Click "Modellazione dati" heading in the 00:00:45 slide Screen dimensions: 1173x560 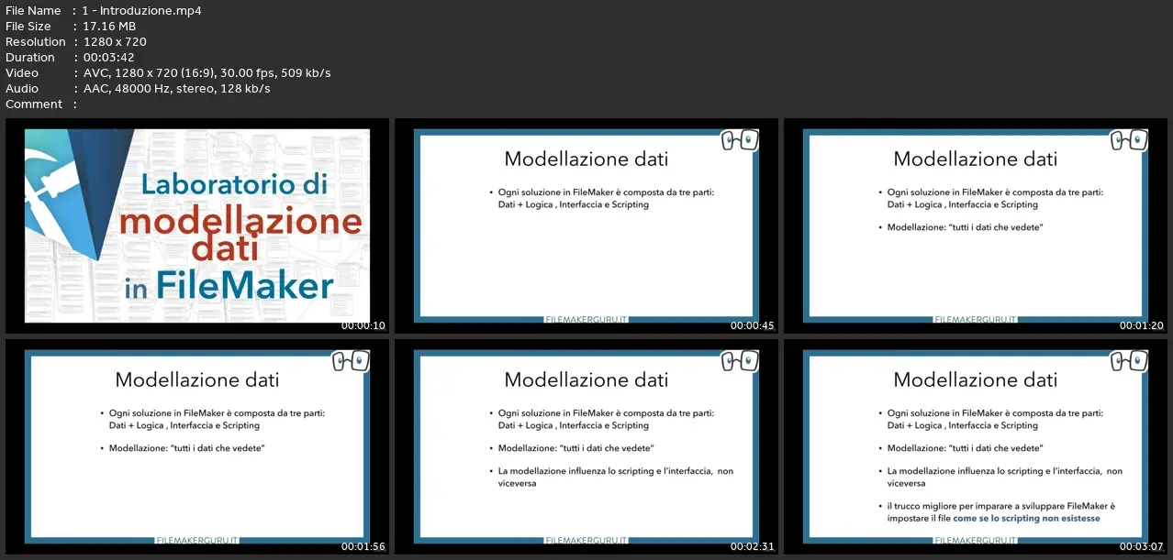pyautogui.click(x=586, y=159)
